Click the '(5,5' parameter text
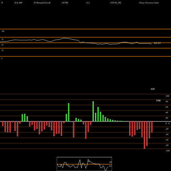The height and width of the screenshot is (171, 171). 88,3
